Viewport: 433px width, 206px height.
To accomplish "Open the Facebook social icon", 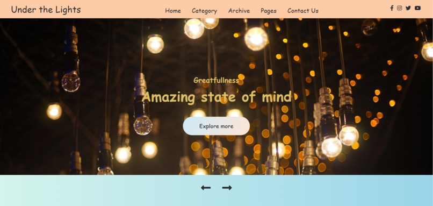I will coord(392,8).
